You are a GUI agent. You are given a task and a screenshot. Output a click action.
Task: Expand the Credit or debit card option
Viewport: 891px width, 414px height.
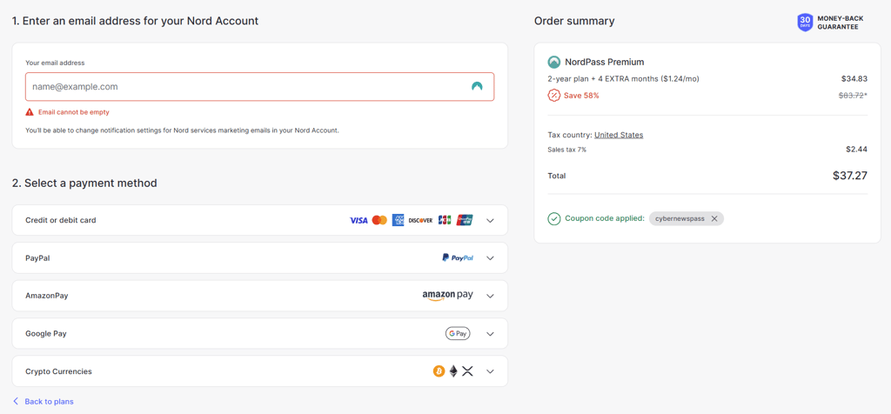(259, 220)
